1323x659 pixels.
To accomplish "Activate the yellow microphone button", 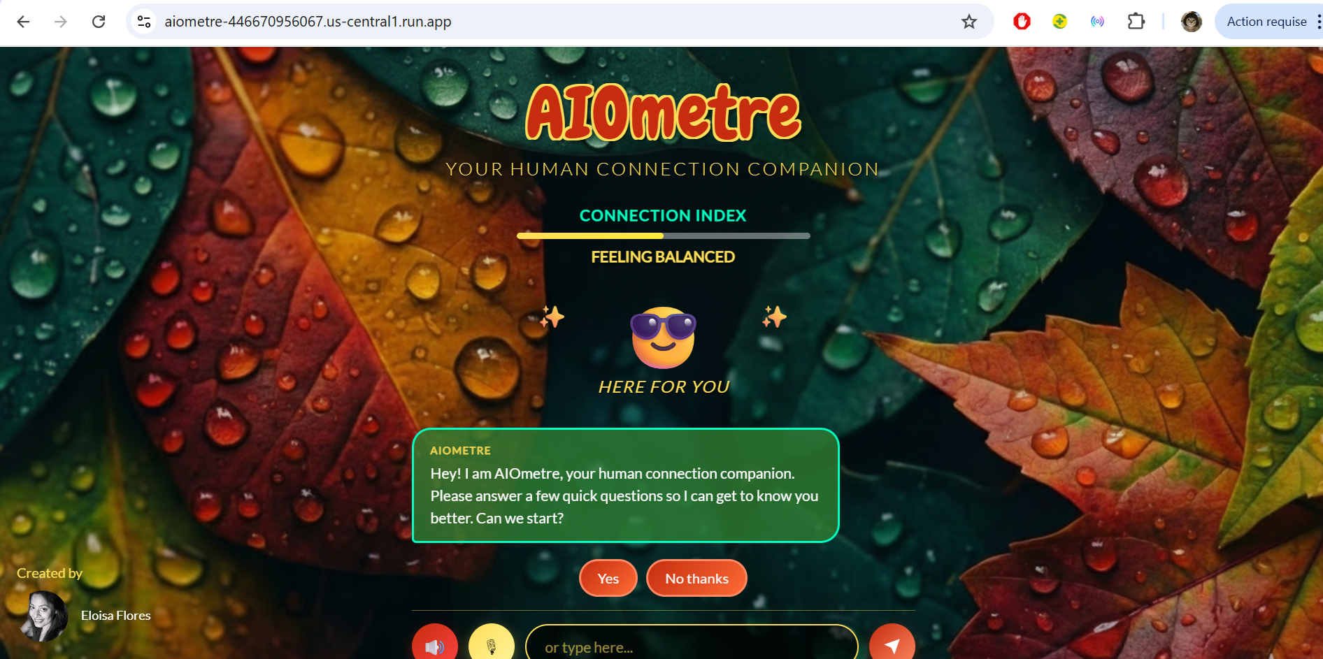I will [x=492, y=644].
